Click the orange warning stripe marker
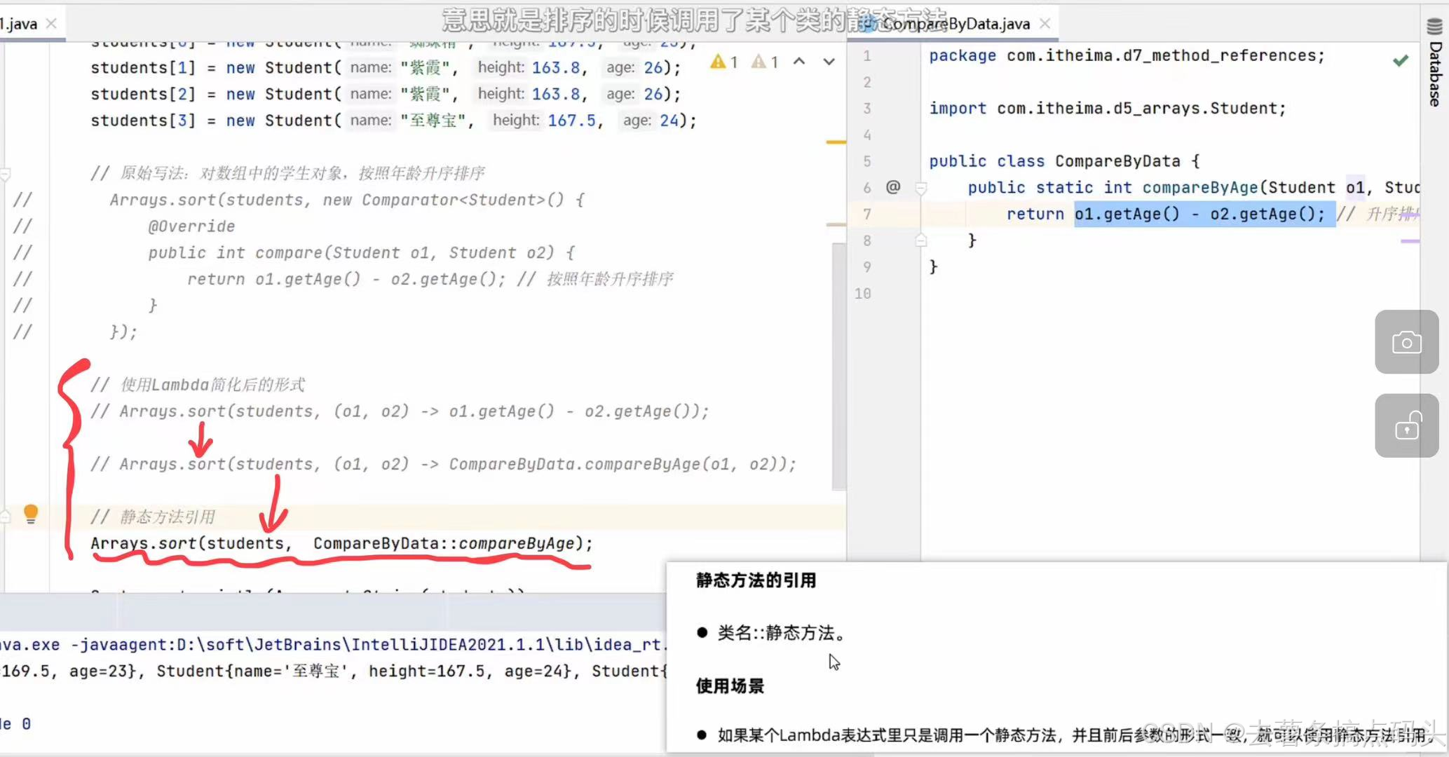Viewport: 1449px width, 757px height. pos(836,142)
